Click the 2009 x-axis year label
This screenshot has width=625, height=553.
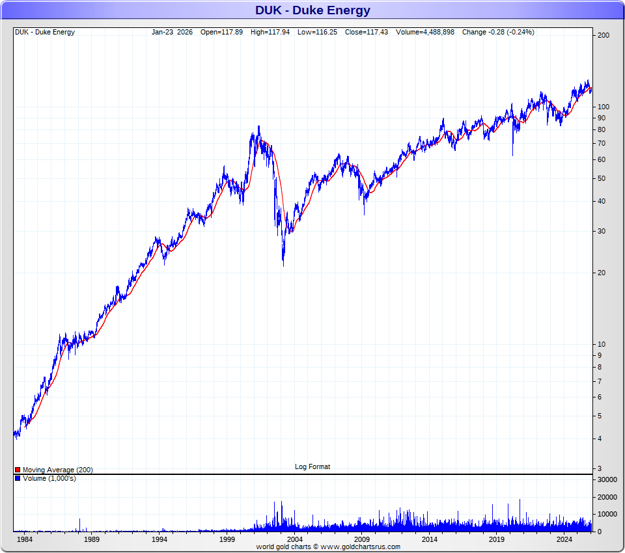point(362,539)
